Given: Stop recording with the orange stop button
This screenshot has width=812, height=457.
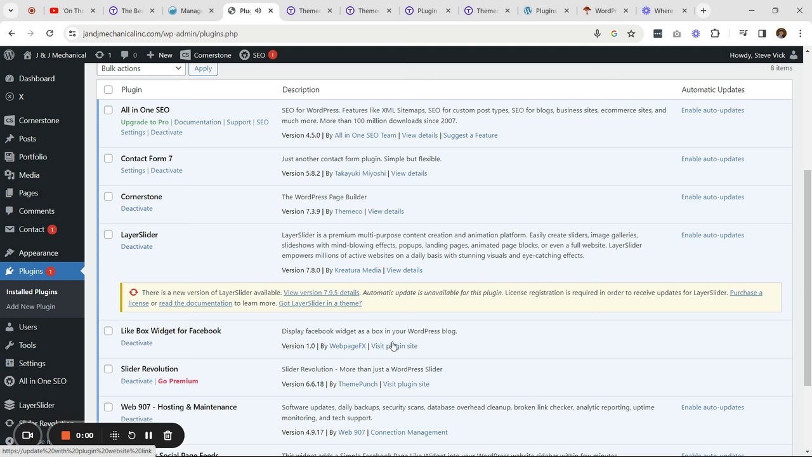Looking at the screenshot, I should click(x=65, y=435).
